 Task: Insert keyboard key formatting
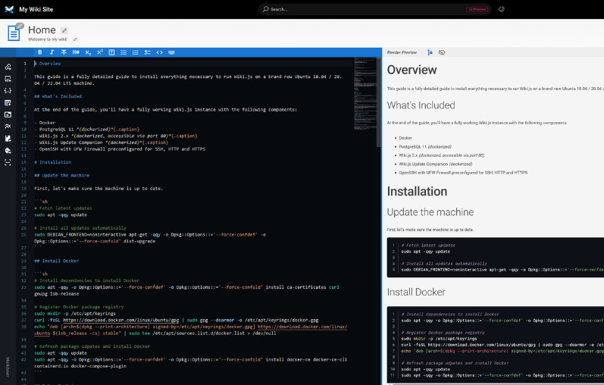pos(171,52)
